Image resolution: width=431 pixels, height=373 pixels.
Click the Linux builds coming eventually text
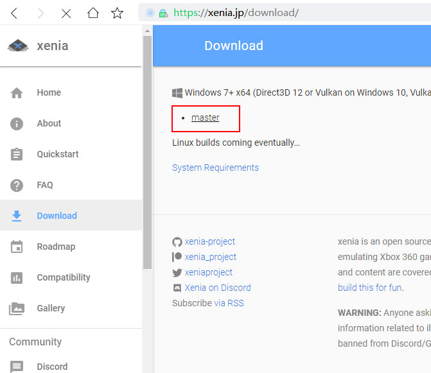[236, 143]
